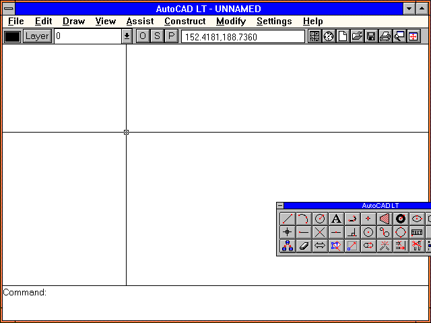Click the black current color swatch
Image resolution: width=431 pixels, height=323 pixels.
click(12, 36)
